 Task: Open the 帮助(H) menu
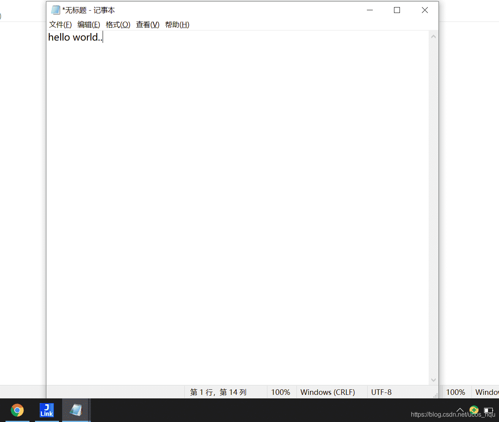[177, 25]
